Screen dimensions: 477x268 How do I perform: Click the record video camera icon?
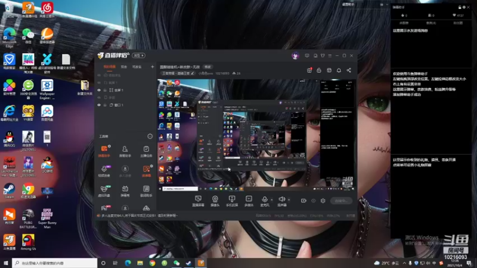coord(303,201)
